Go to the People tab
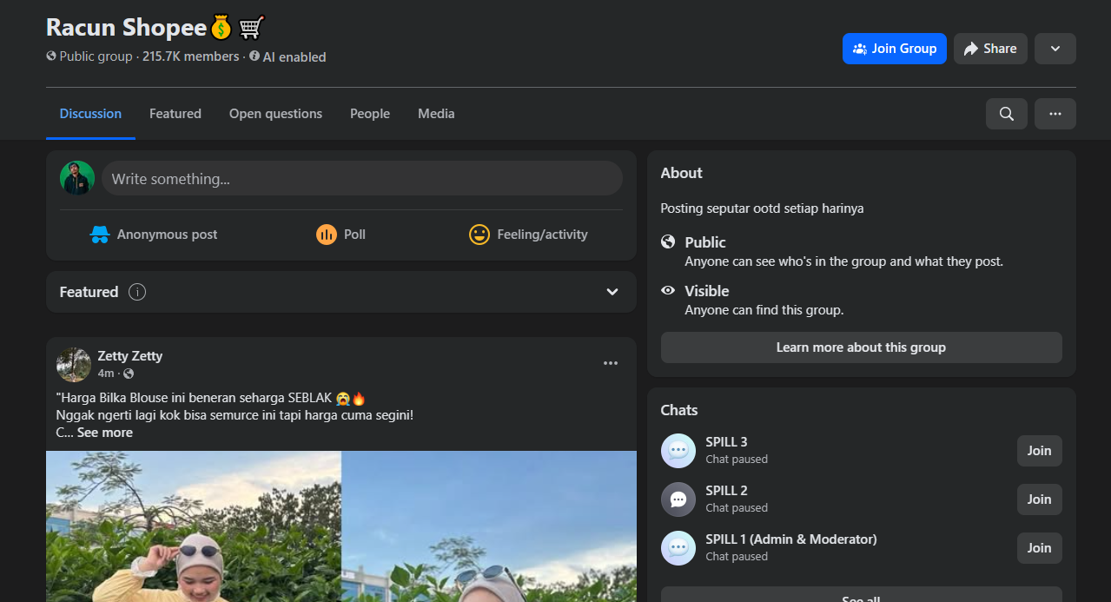The height and width of the screenshot is (602, 1111). (x=370, y=114)
